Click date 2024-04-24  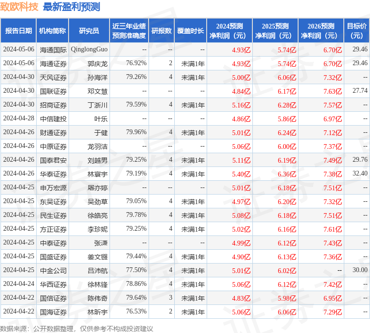tap(19, 284)
